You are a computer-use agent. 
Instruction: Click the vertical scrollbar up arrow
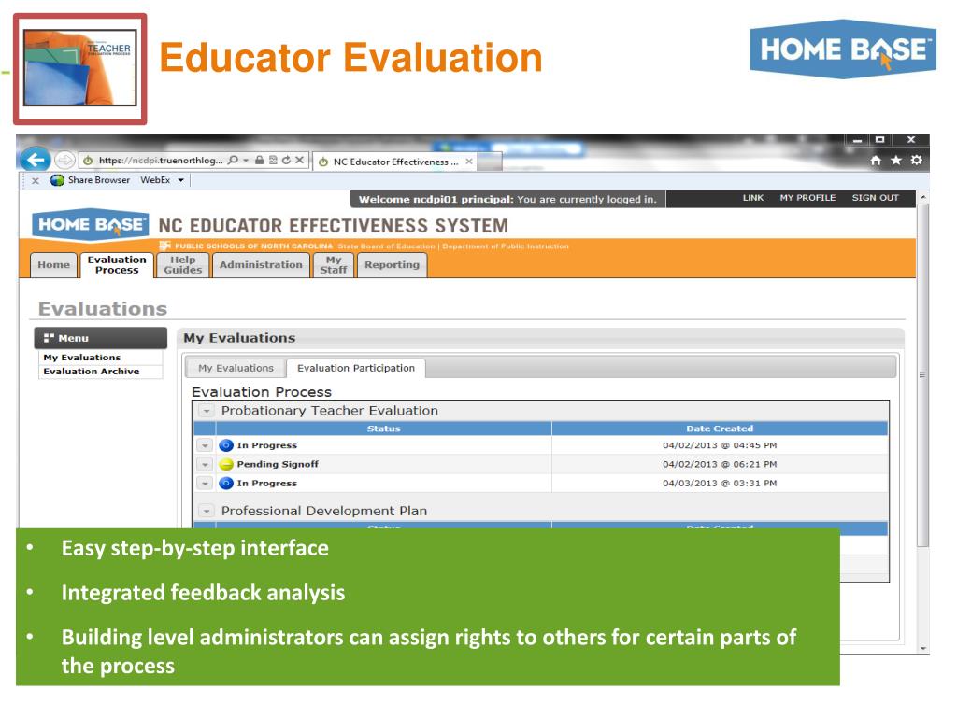coord(922,197)
